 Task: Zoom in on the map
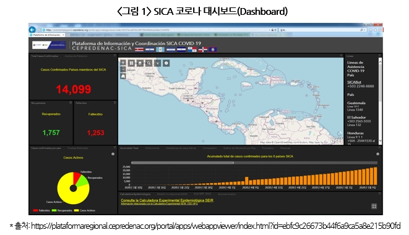click(123, 62)
